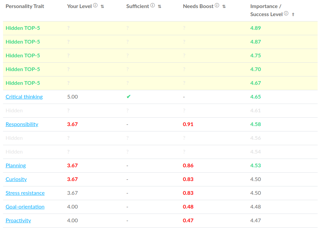Viewport: 323px width, 231px height.
Task: Open the Responsibility trait details
Action: pos(22,124)
